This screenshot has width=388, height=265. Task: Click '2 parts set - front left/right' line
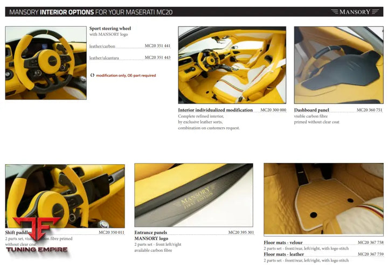[158, 245]
